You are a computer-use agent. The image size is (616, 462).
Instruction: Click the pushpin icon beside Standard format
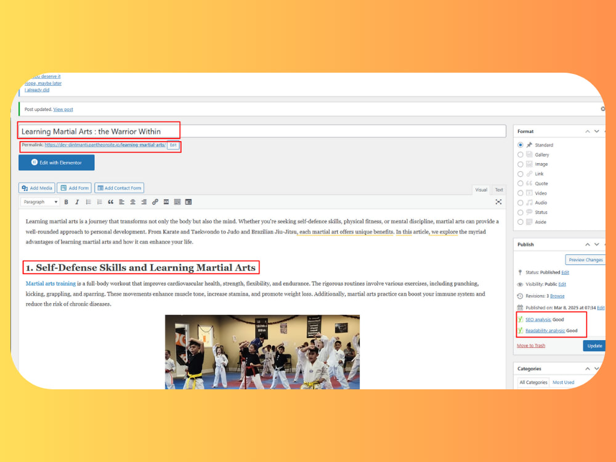(529, 145)
